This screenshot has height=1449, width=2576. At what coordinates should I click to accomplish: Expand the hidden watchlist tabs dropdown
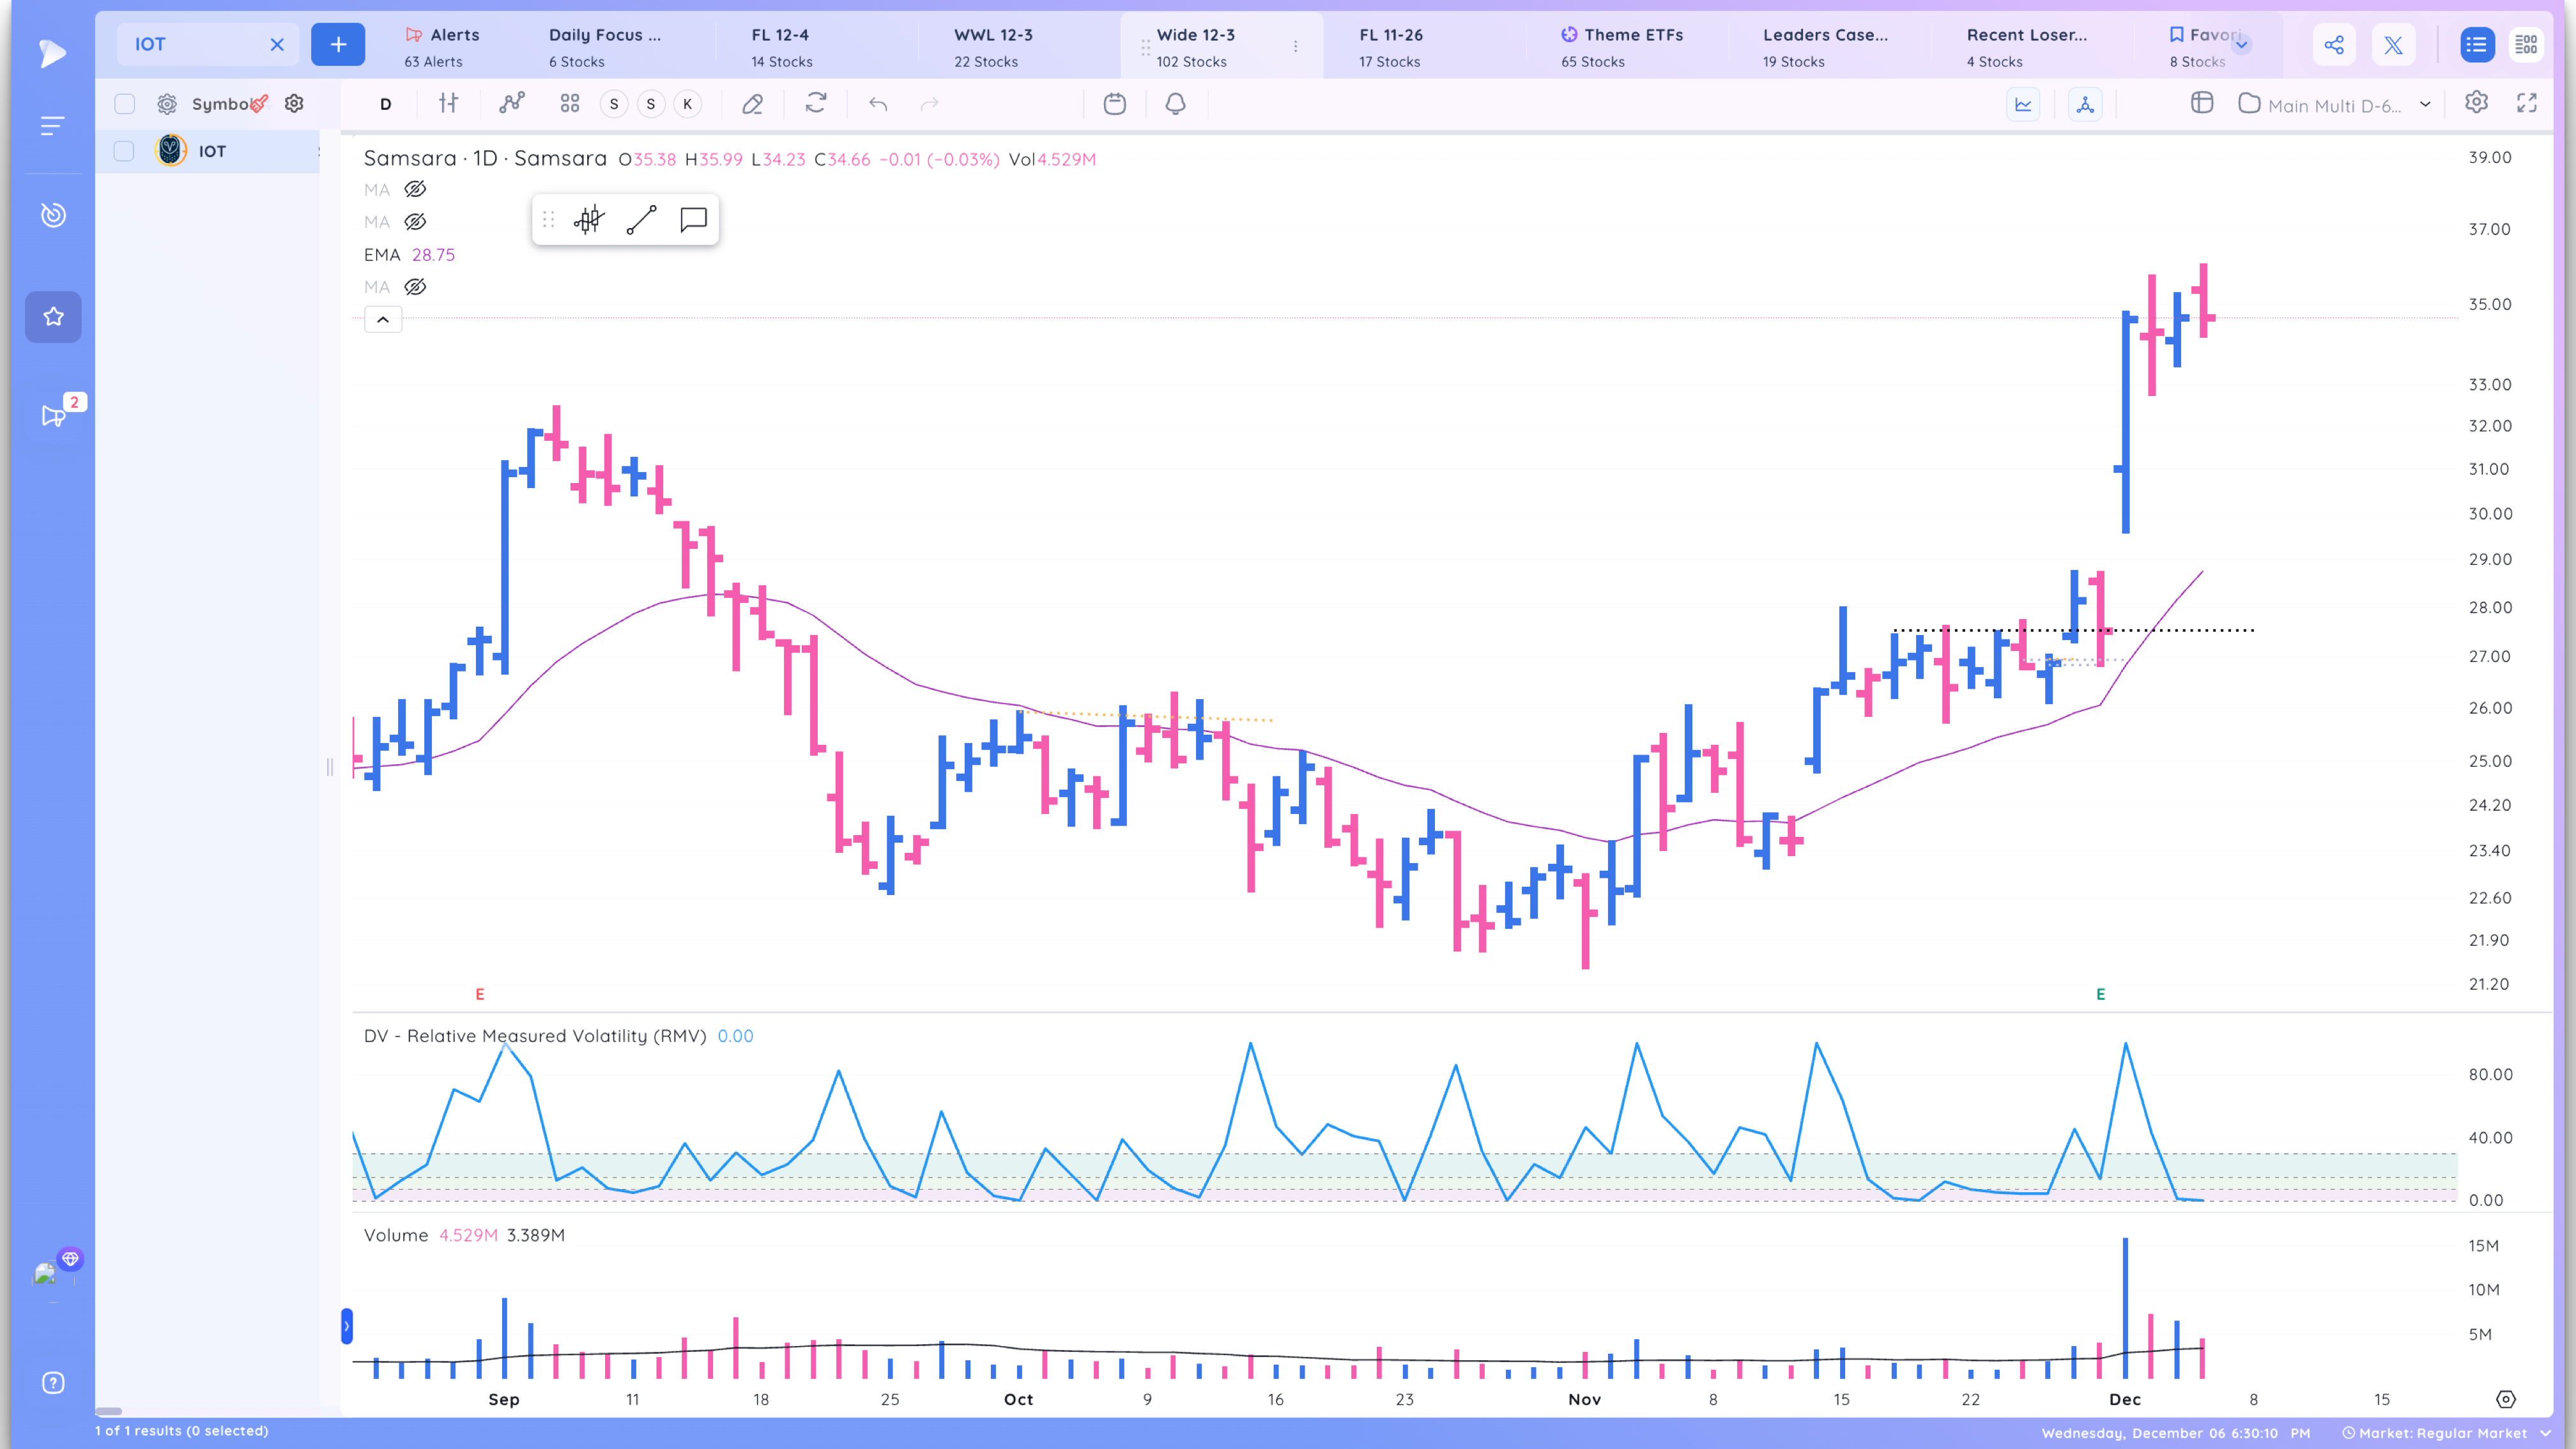2241,44
